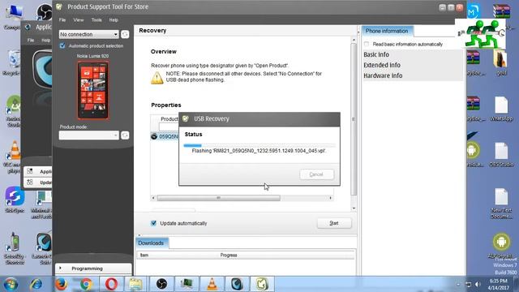519x292 pixels.
Task: Click the USB Recovery dialog title icon
Action: pos(186,118)
